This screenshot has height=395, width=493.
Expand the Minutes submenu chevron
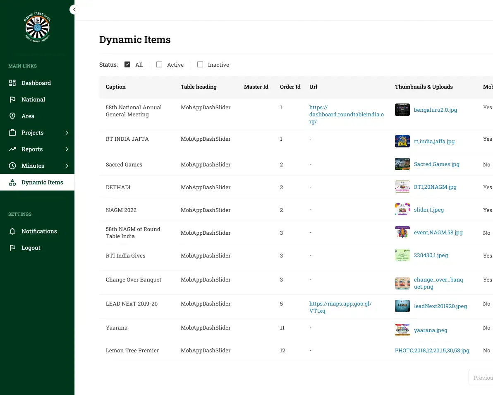(x=67, y=166)
